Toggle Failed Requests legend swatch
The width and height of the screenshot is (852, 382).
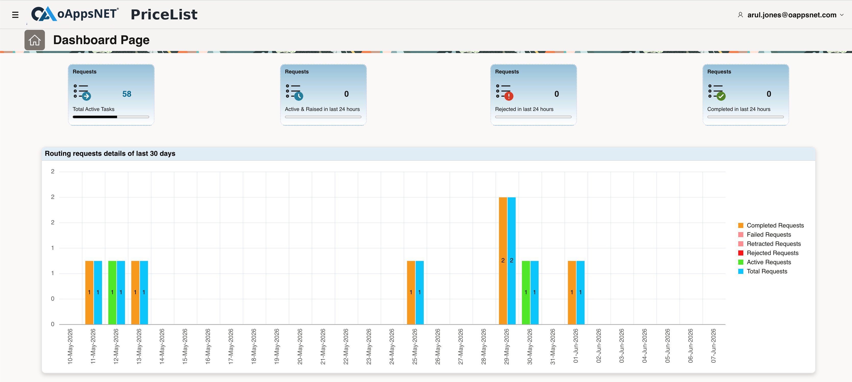[x=741, y=235]
